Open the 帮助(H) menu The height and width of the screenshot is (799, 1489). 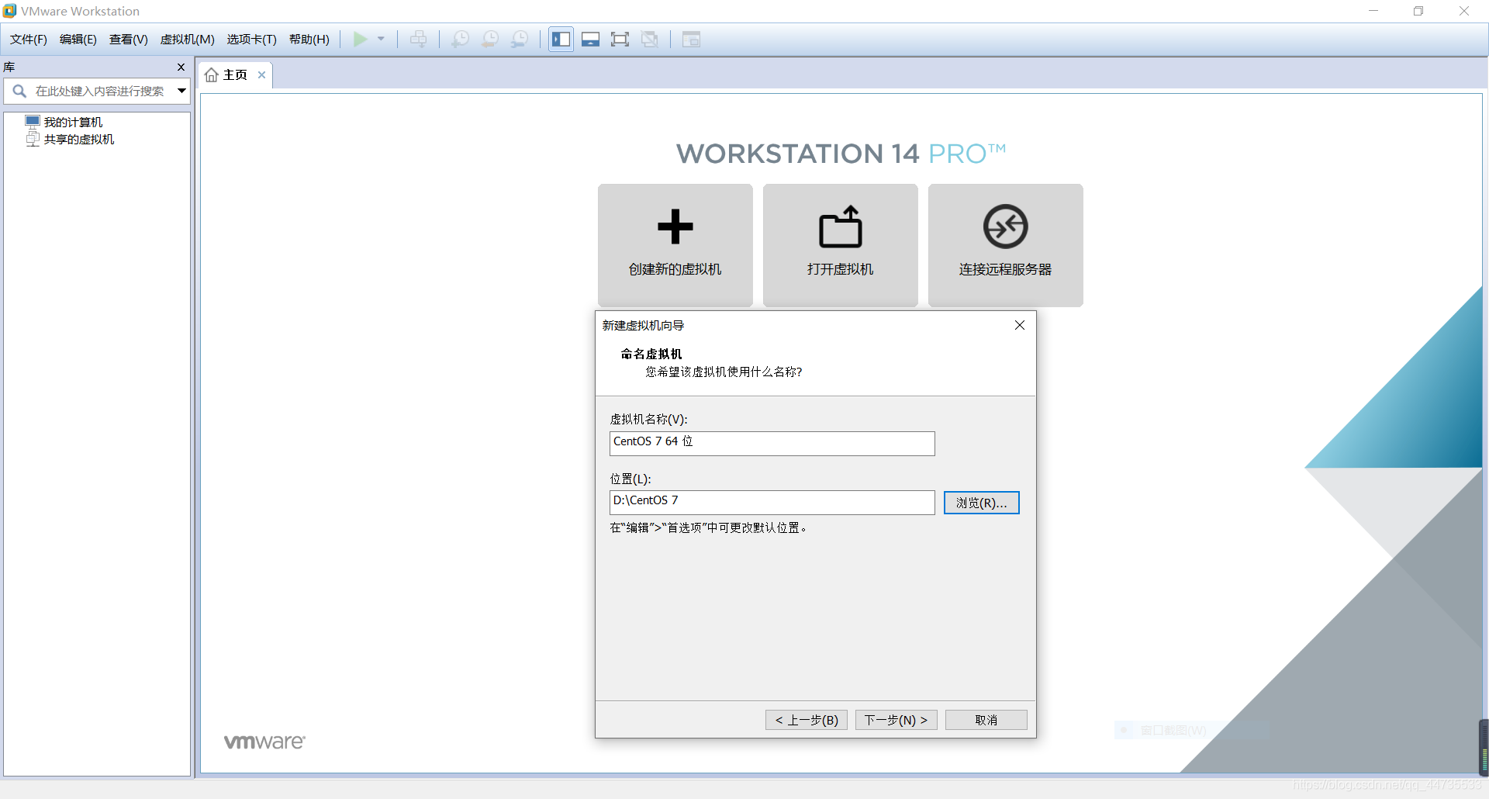pyautogui.click(x=309, y=40)
